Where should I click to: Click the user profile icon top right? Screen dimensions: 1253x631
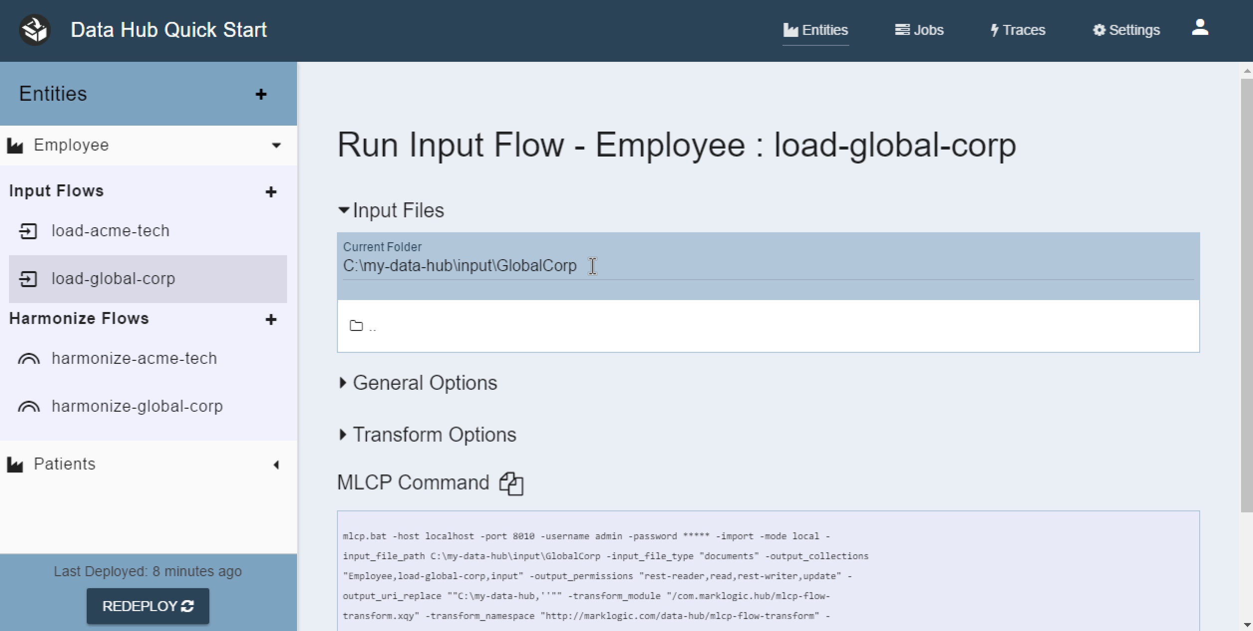[1201, 30]
